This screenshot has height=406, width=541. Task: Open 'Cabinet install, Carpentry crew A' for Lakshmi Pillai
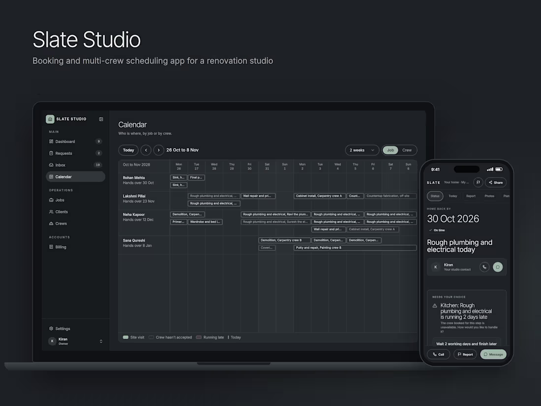tap(320, 196)
